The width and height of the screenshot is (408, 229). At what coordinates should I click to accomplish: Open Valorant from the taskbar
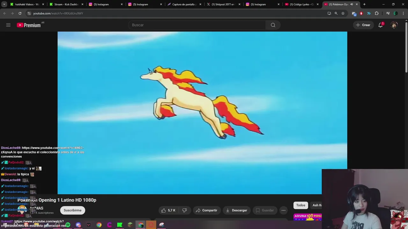coord(89,225)
